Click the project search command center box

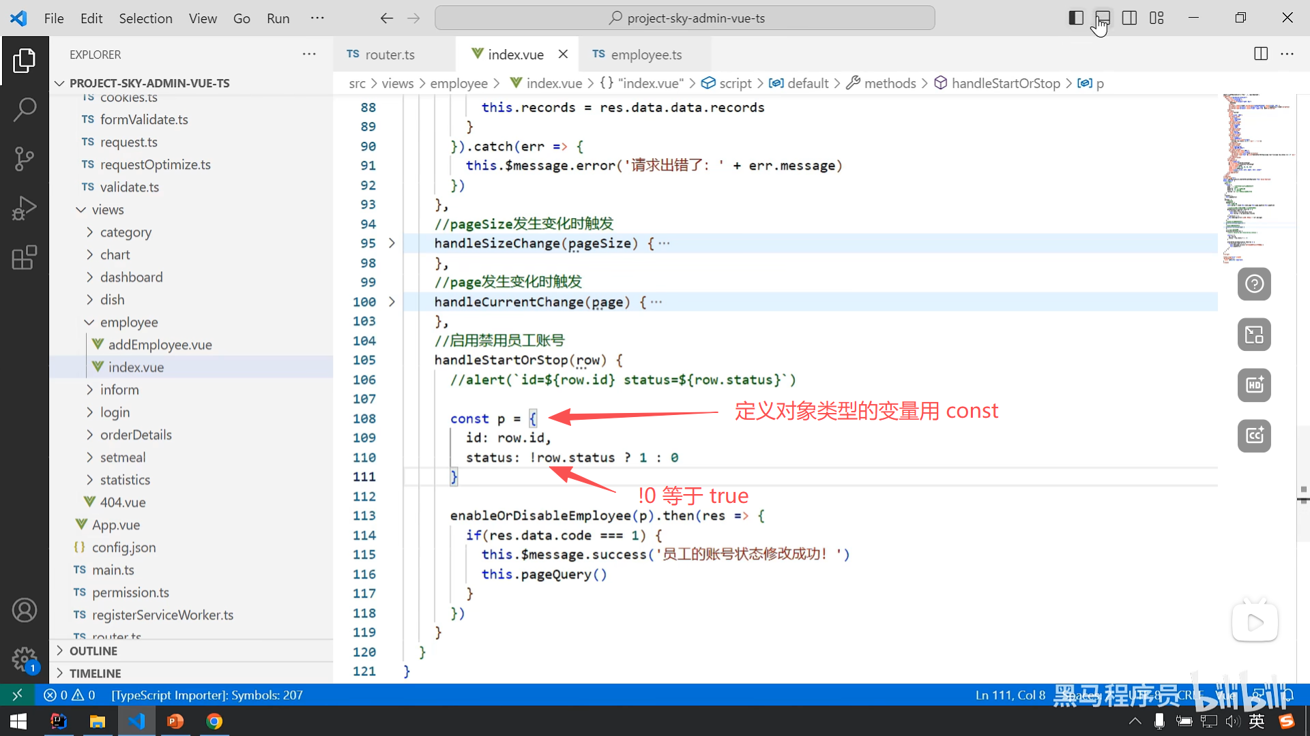point(685,18)
